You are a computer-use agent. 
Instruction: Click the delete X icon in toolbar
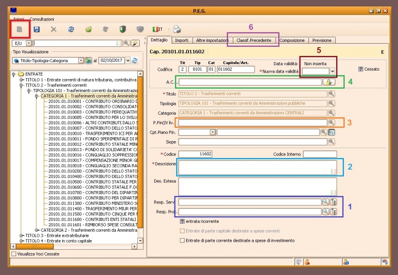click(54, 30)
